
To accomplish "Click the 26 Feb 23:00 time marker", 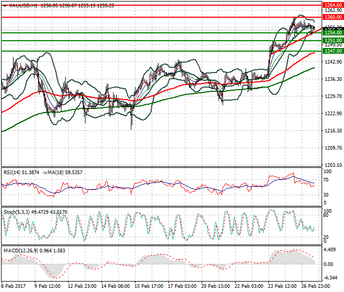I will click(315, 286).
